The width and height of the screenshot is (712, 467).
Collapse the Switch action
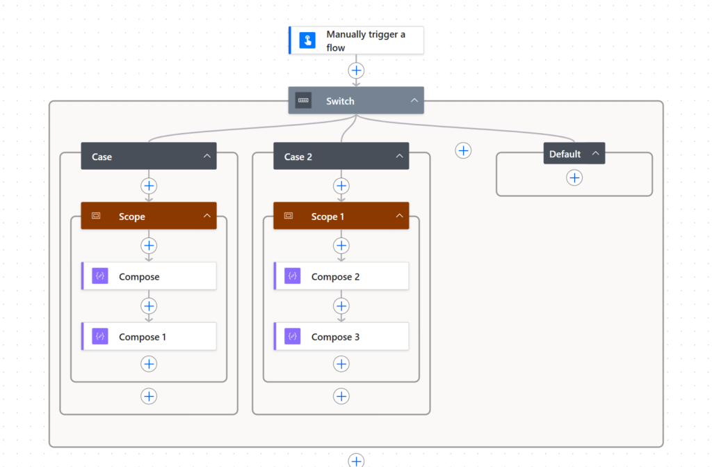coord(414,100)
